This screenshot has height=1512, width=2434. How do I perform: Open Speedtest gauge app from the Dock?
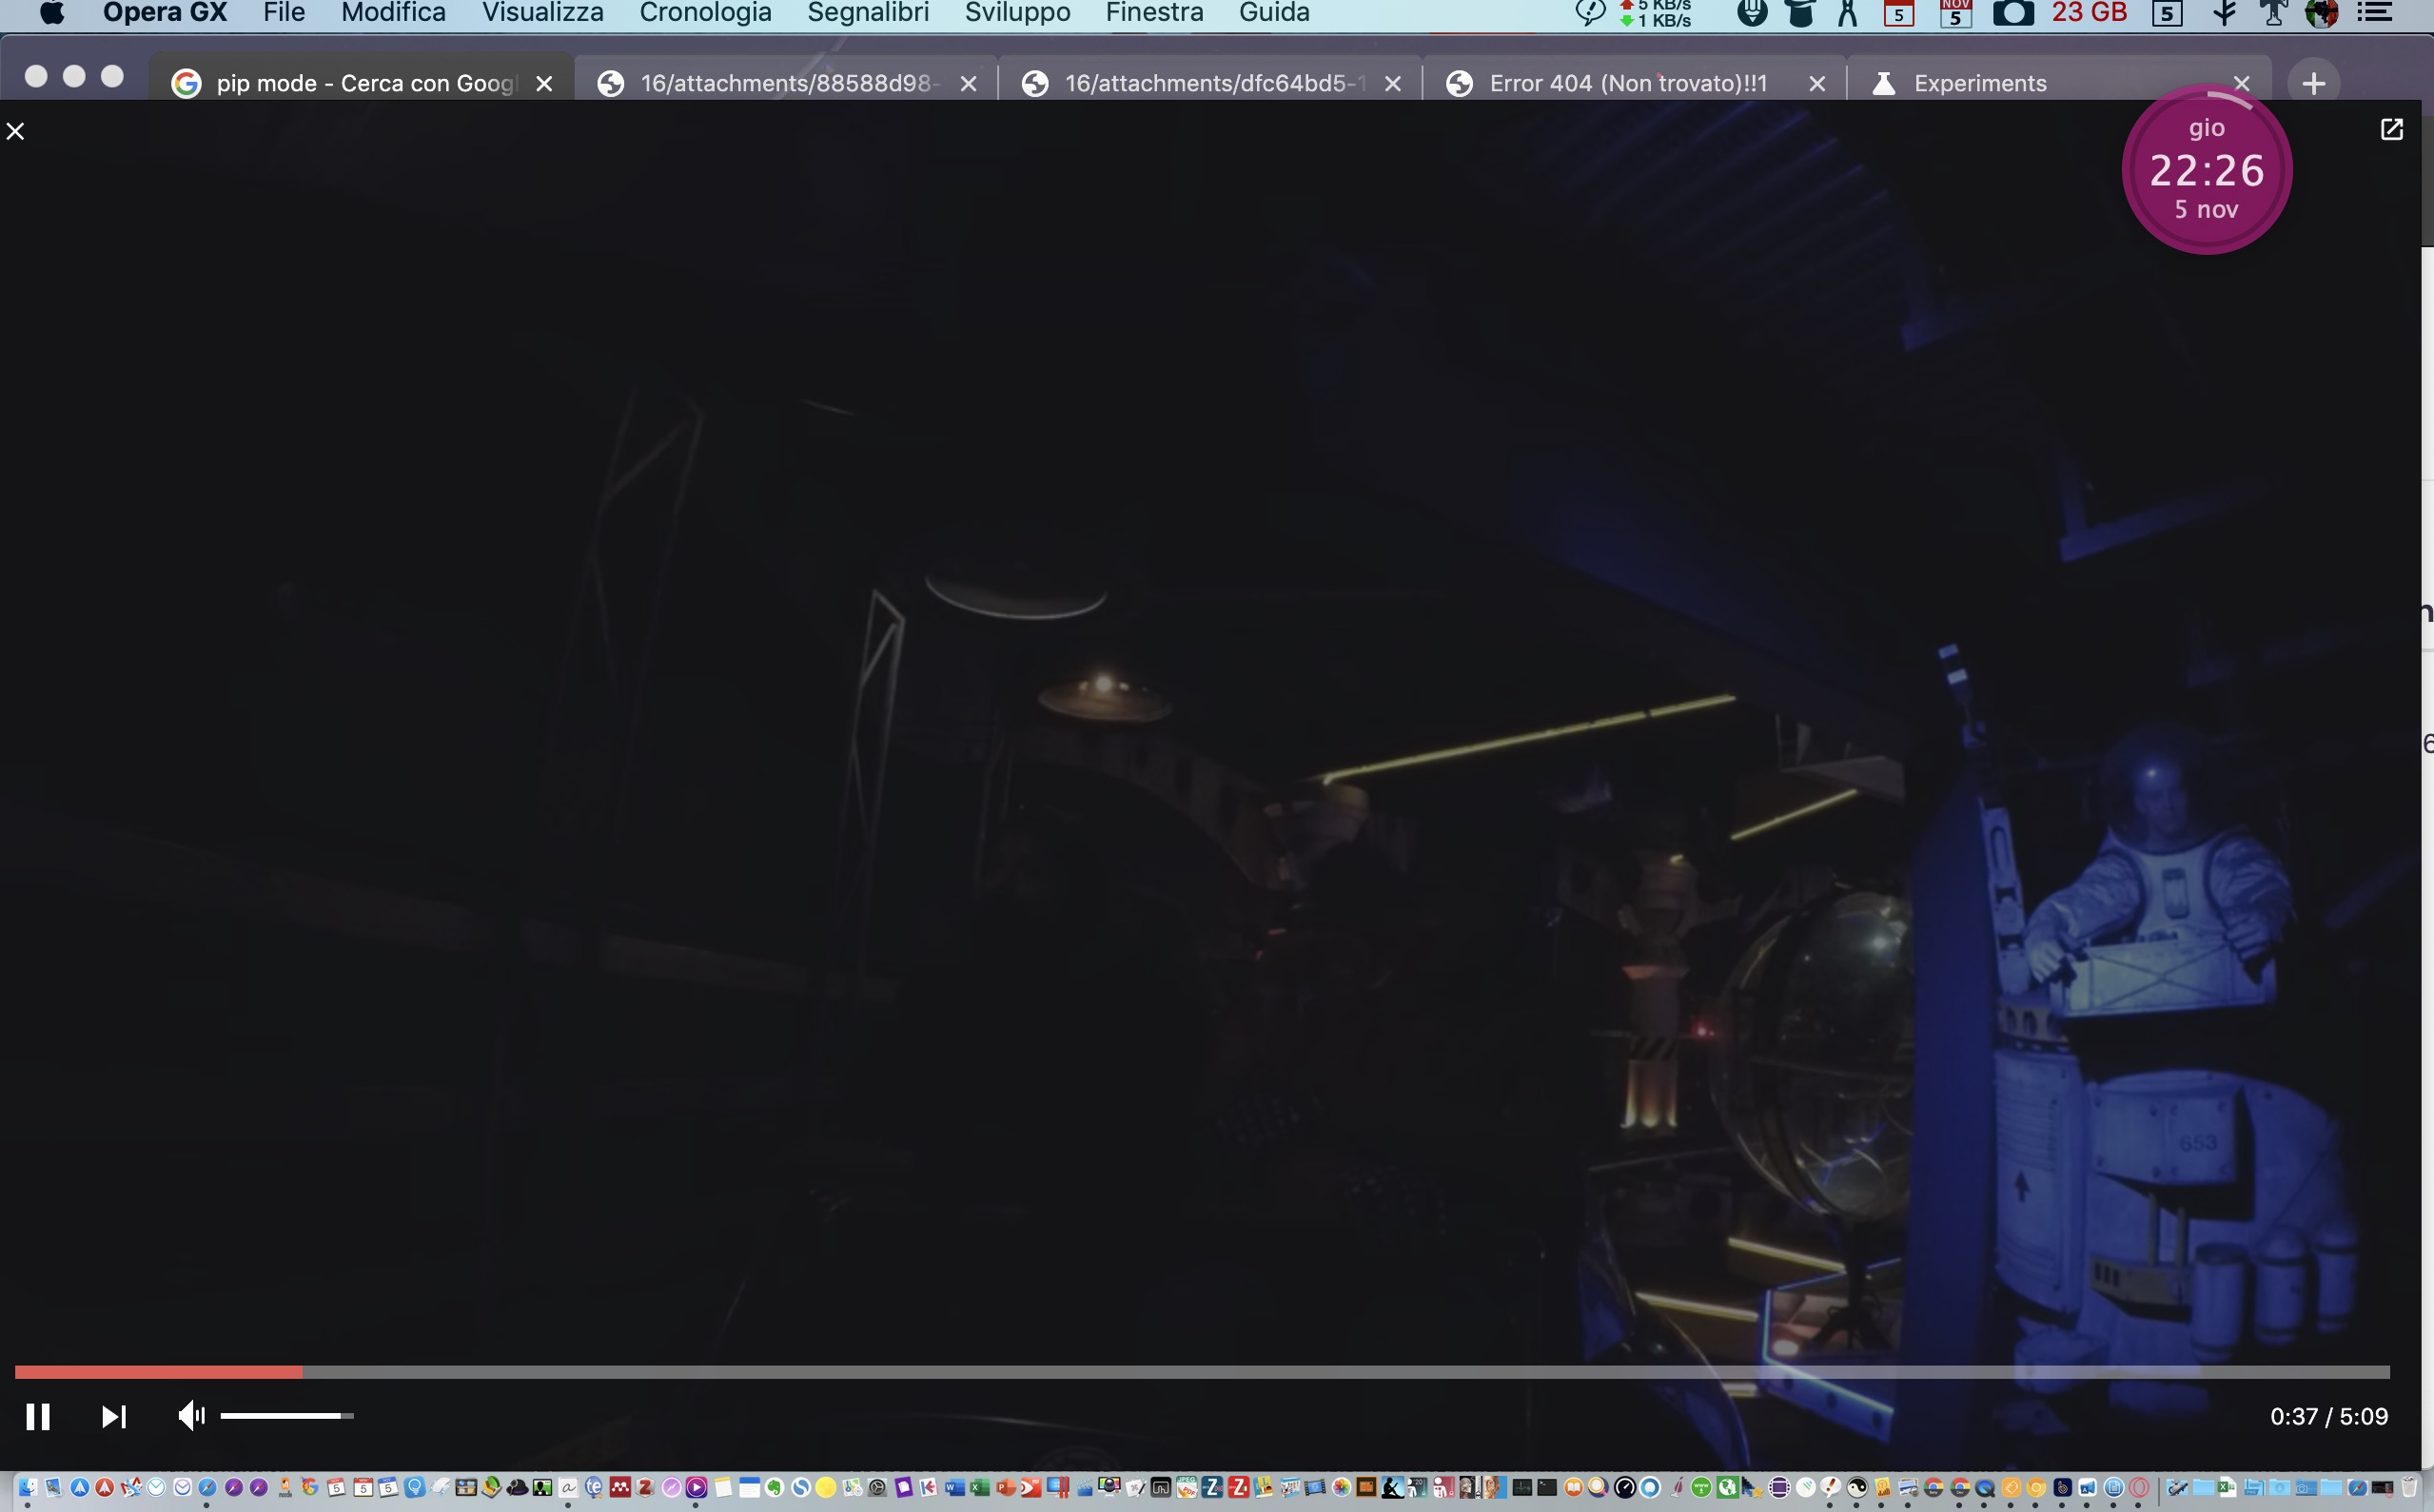click(1624, 1488)
